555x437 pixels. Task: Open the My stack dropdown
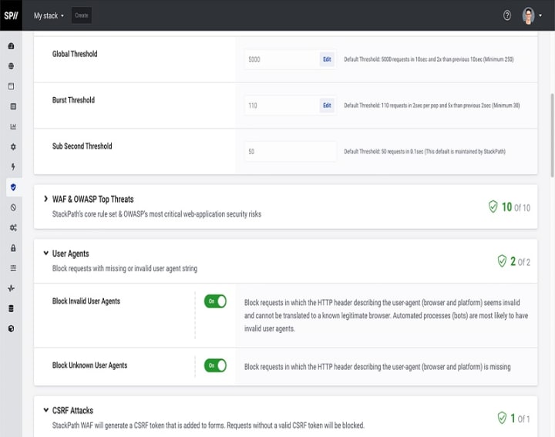pos(49,15)
